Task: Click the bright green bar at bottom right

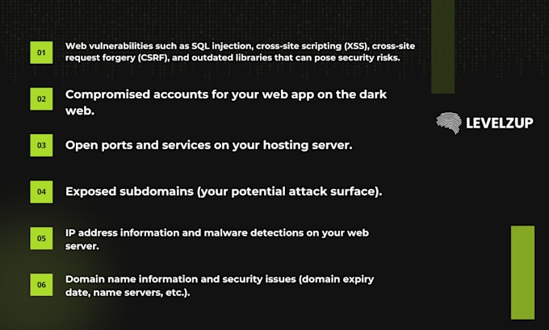Action: click(x=522, y=272)
